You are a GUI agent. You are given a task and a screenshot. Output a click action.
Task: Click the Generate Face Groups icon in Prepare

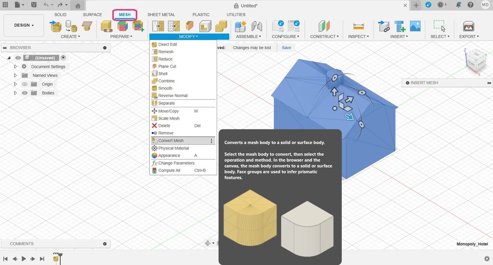[x=122, y=26]
